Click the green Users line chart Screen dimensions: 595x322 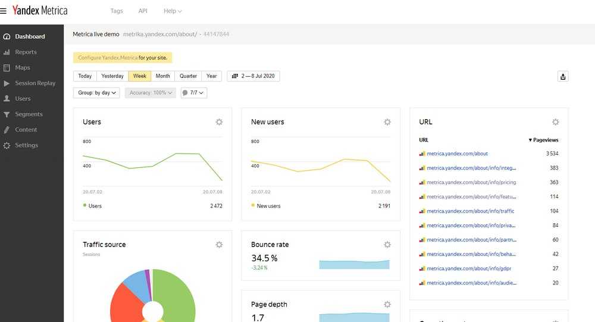point(152,166)
